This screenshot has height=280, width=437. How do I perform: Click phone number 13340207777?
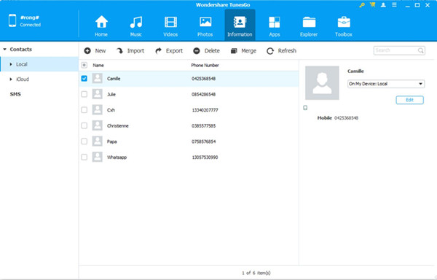[x=205, y=110]
